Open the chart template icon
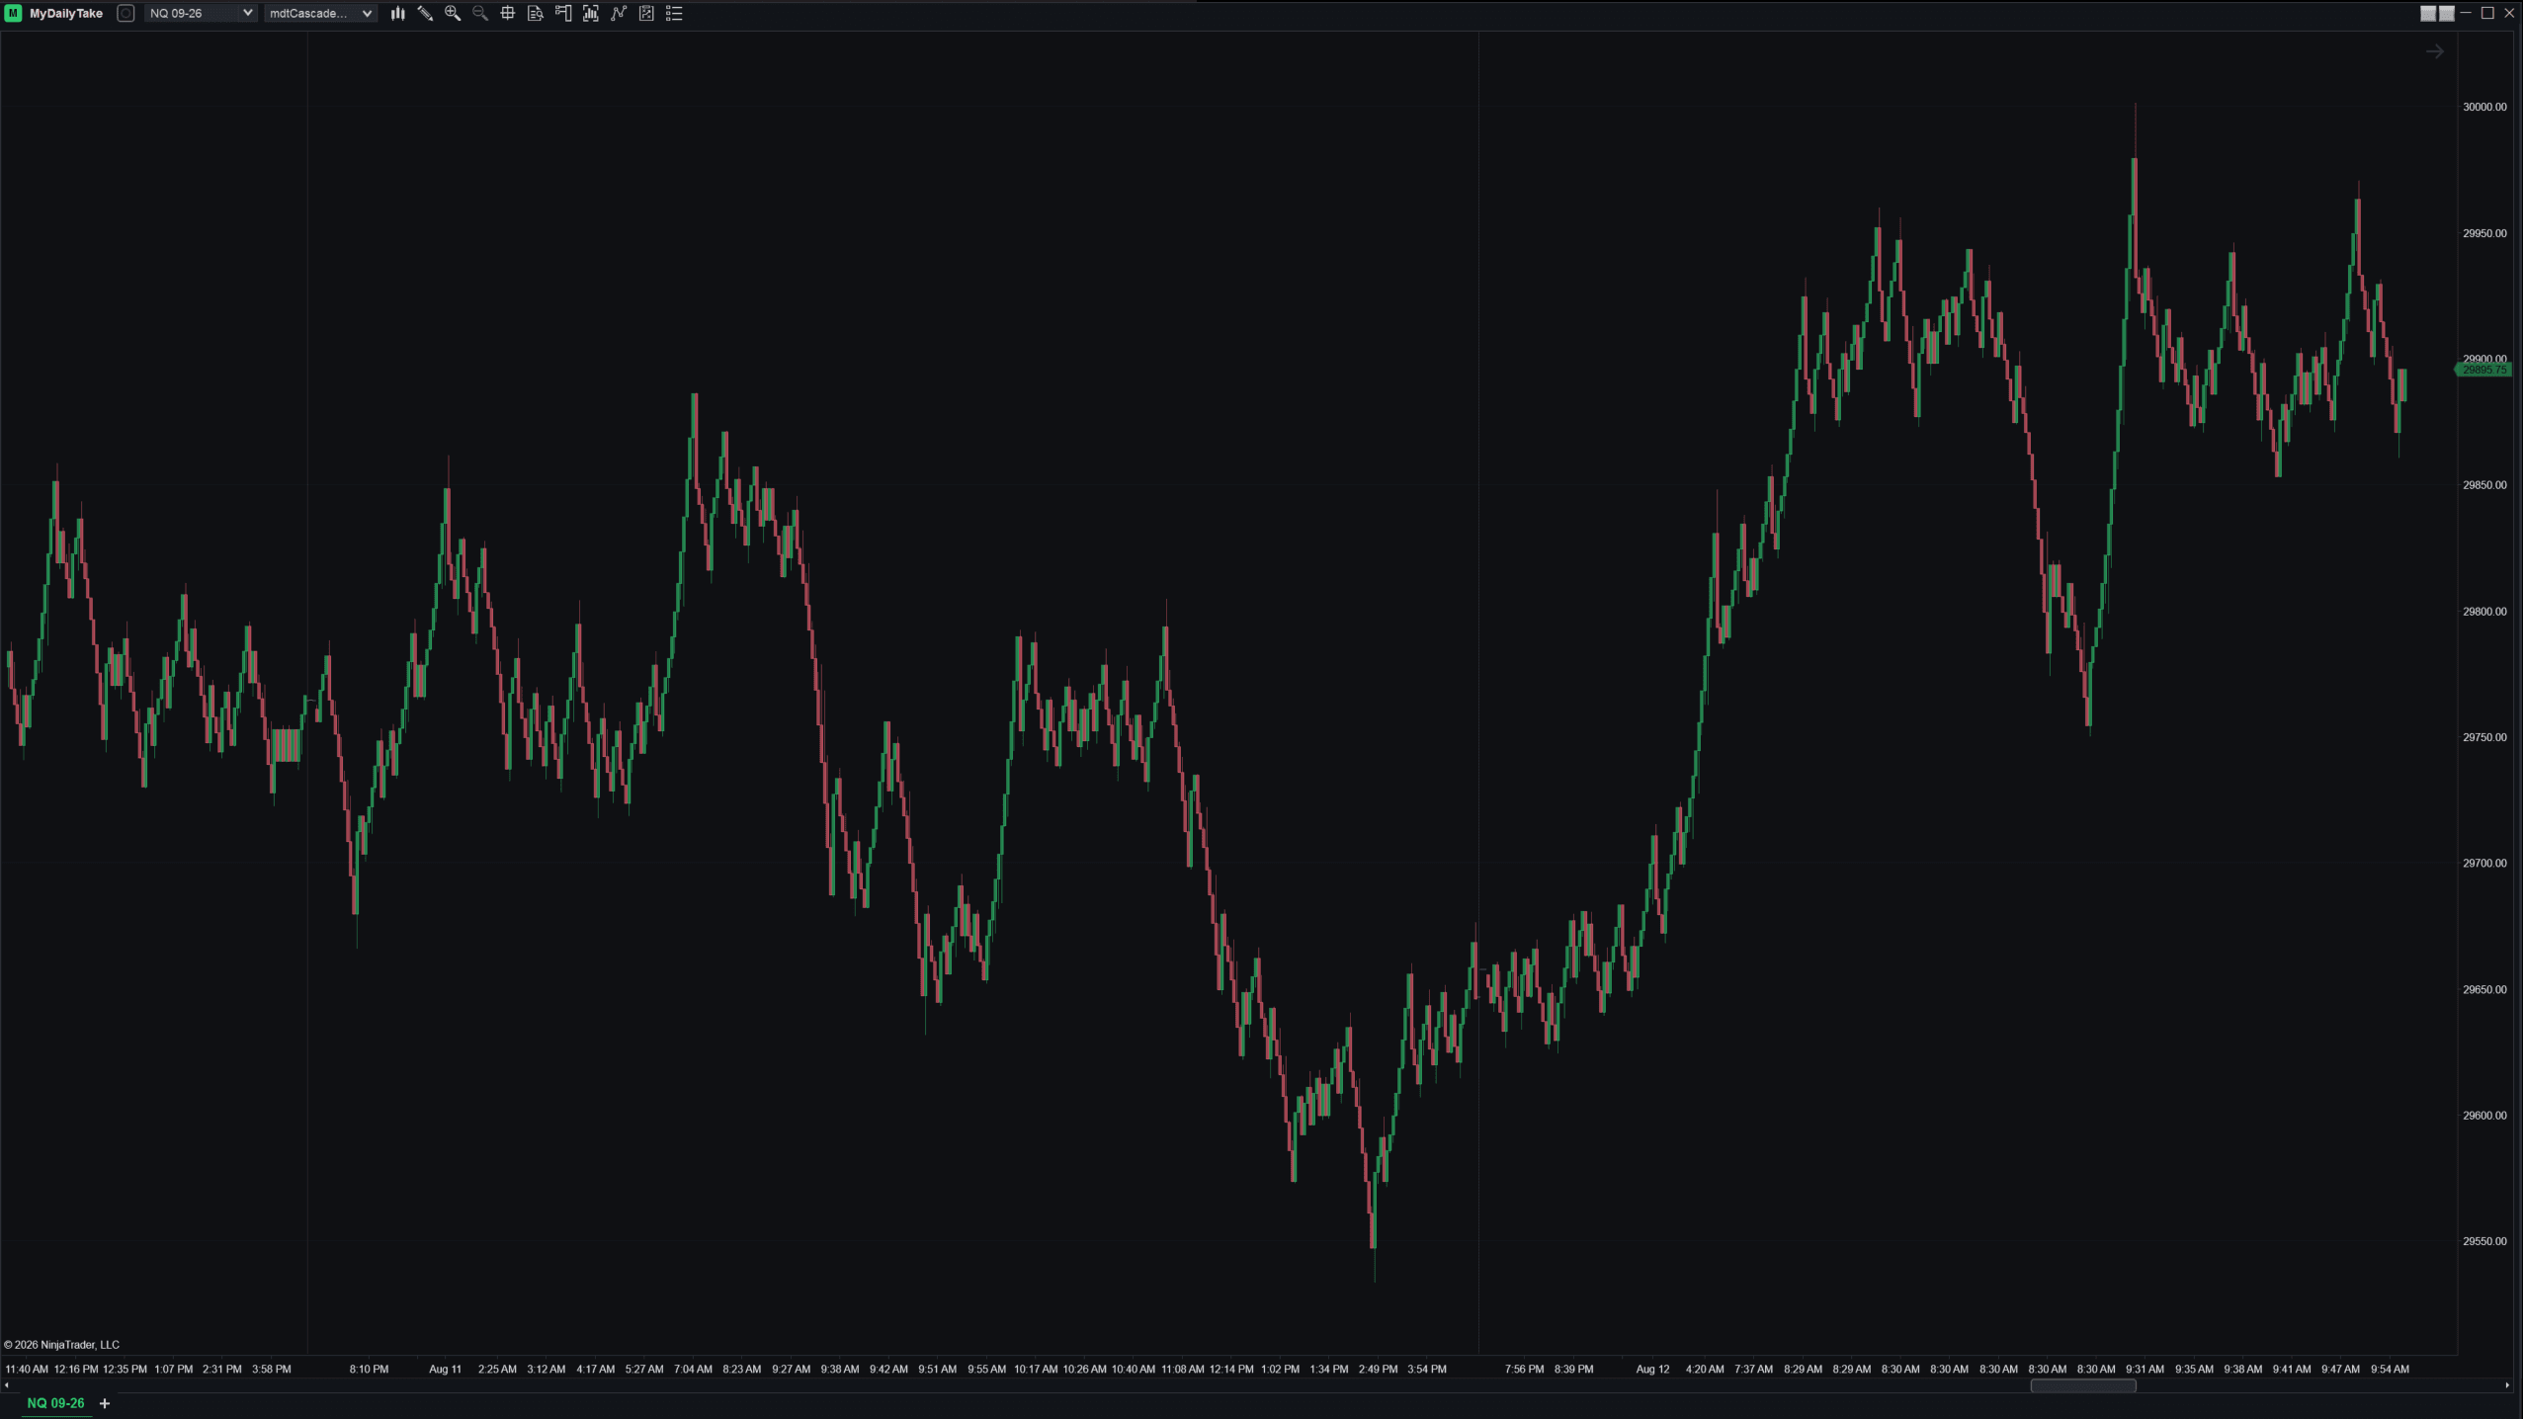This screenshot has height=1419, width=2523. [646, 13]
